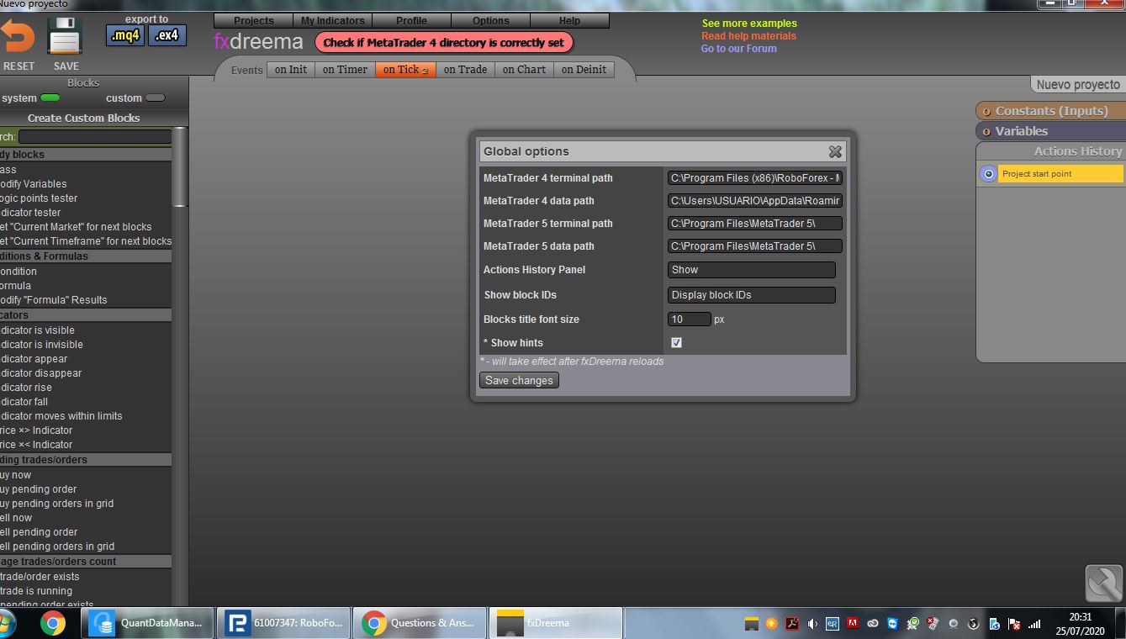Follow the See more examples link
Screen dimensions: 1126x639
(749, 24)
